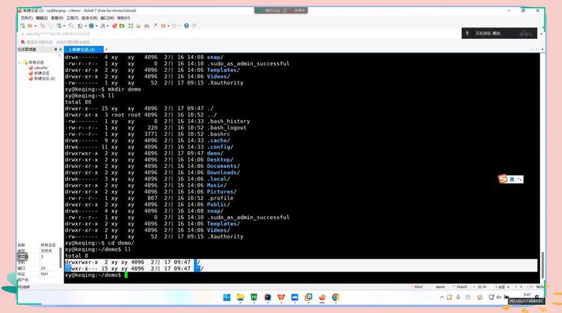Click the microphone icon in the meeting speaking overlay
This screenshot has height=313, width=562.
pos(467,33)
